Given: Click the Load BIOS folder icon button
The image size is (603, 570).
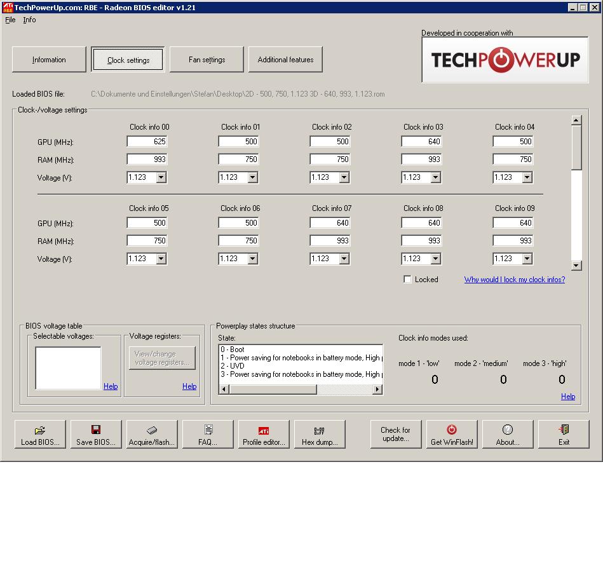Looking at the screenshot, I should tap(41, 434).
